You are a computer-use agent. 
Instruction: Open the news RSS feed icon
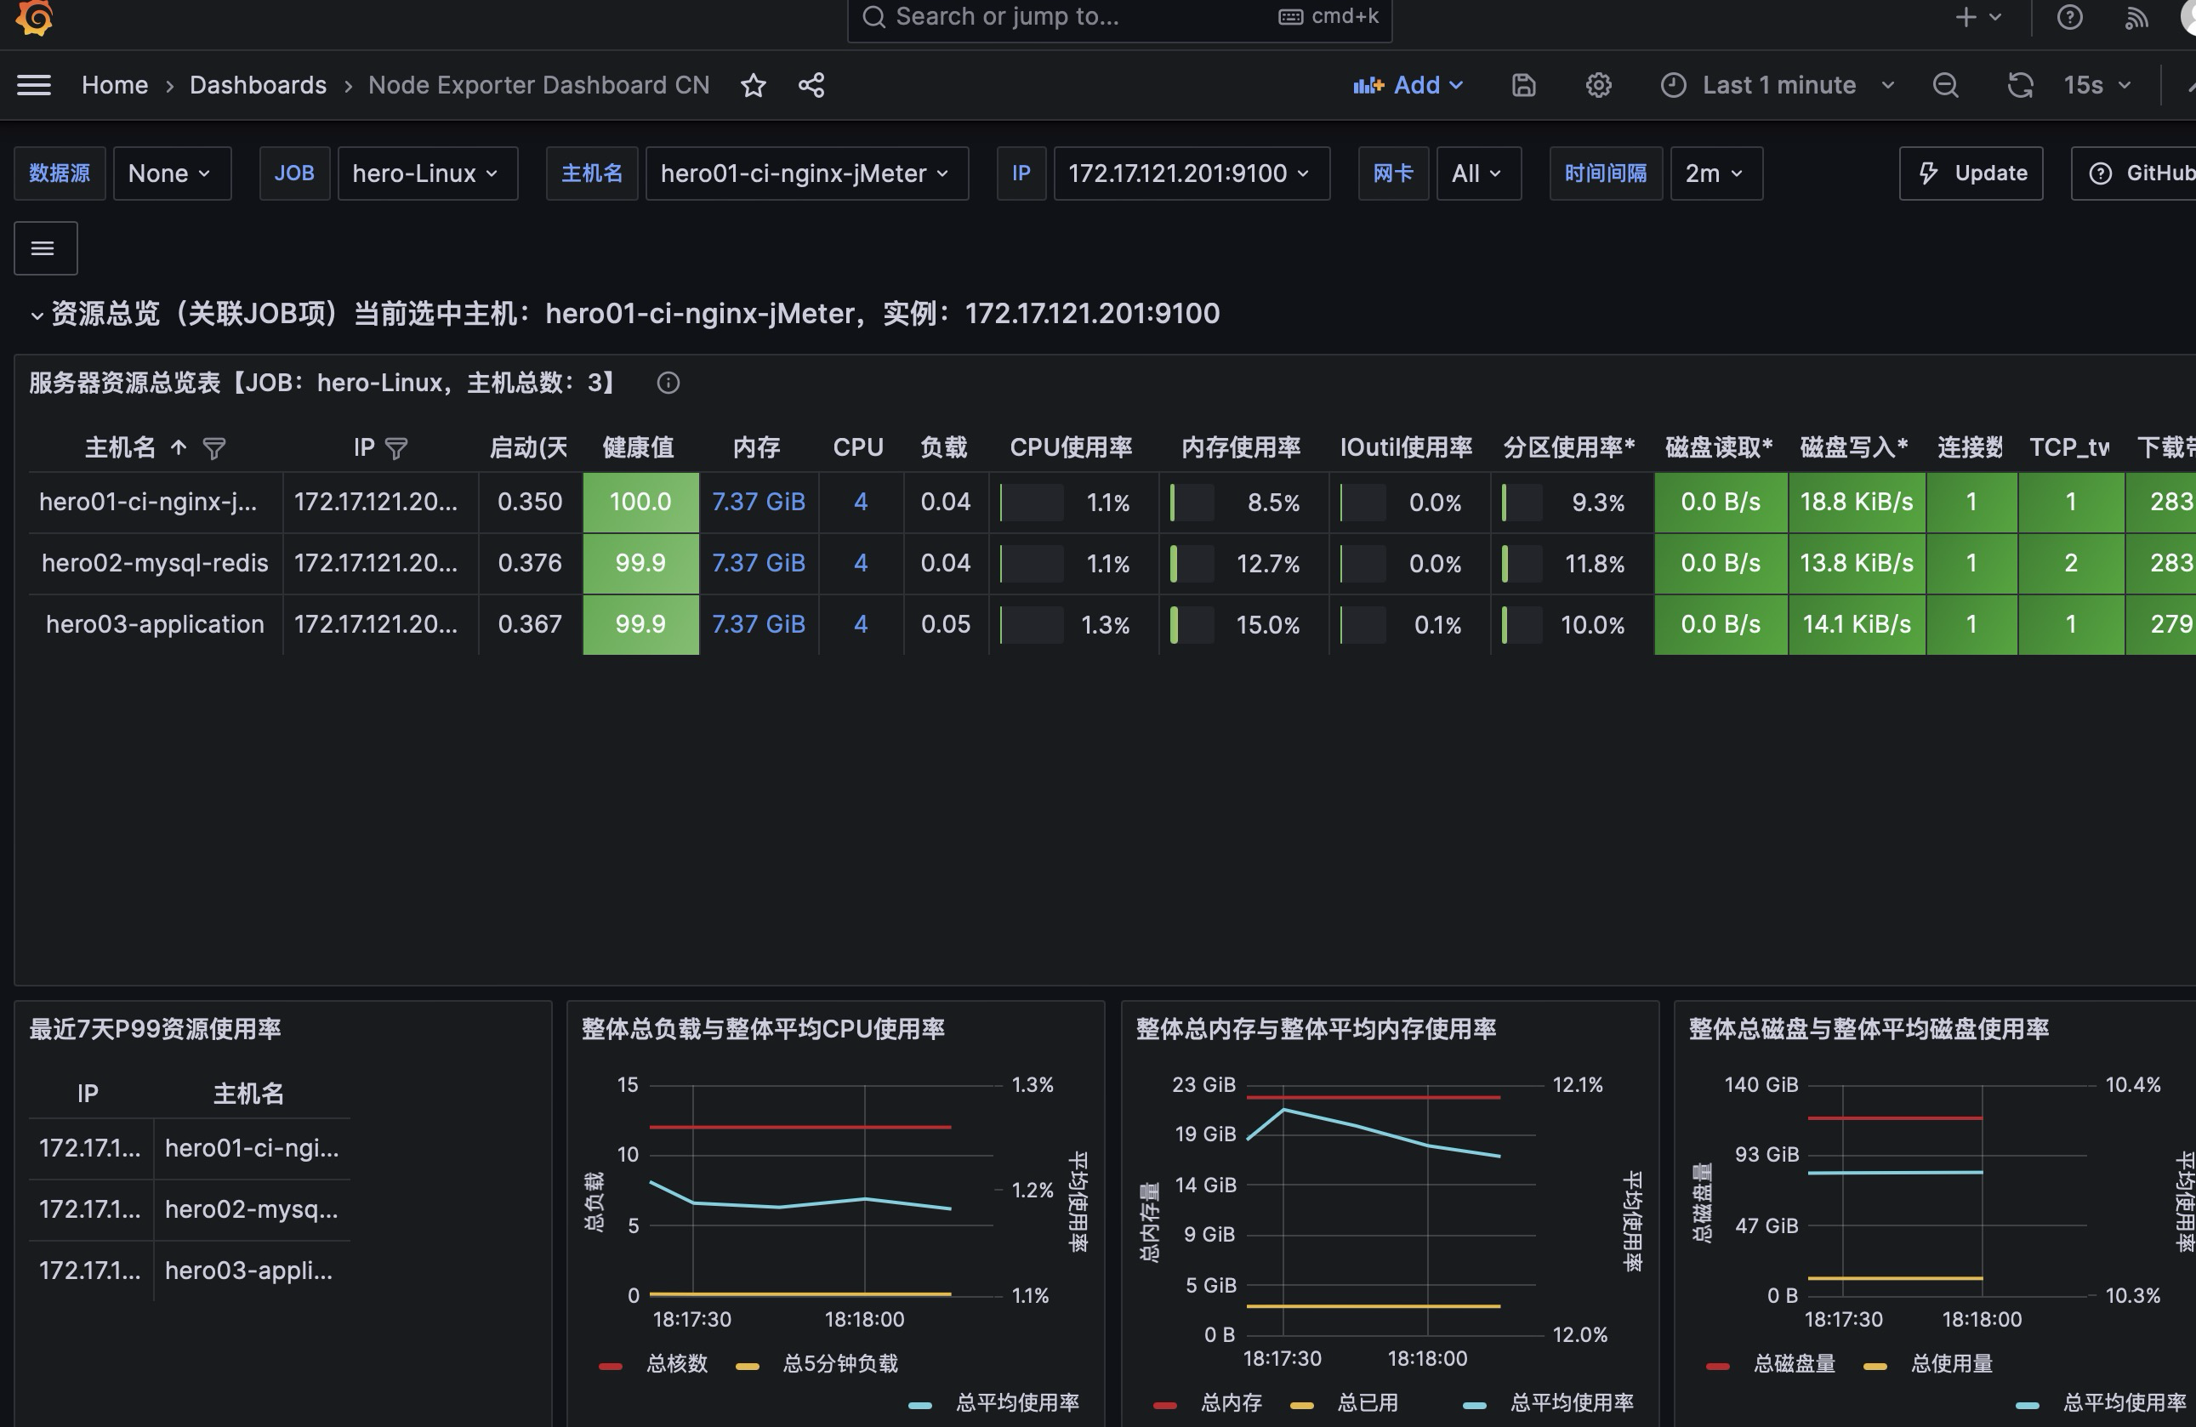(2135, 17)
